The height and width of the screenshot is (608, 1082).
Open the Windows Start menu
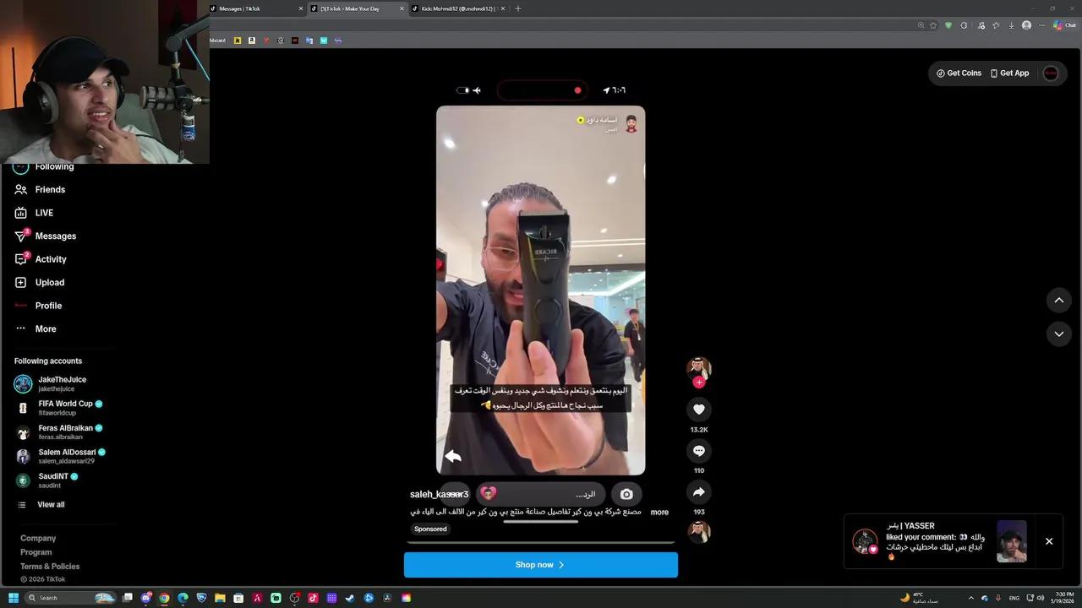click(x=13, y=598)
